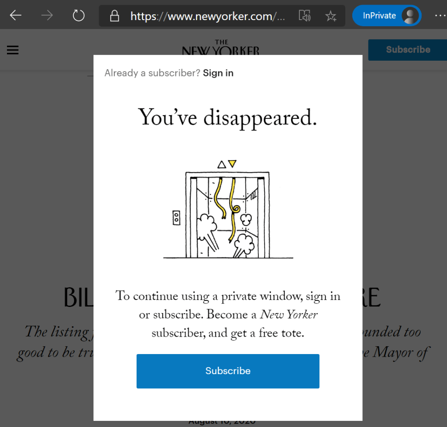This screenshot has width=447, height=427.
Task: Open the browser's settings and more menu
Action: tap(440, 16)
